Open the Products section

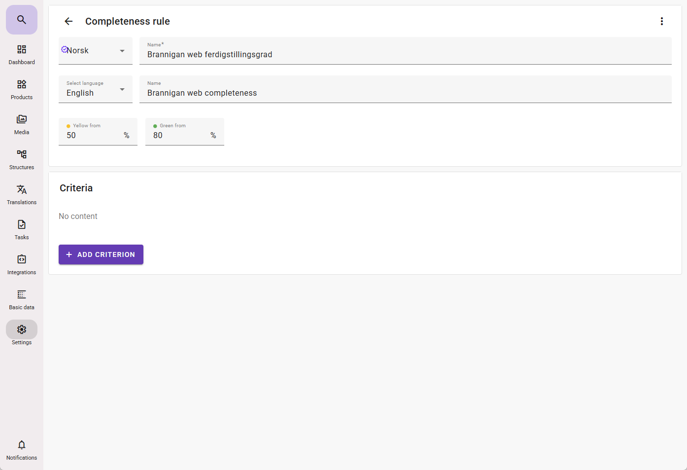click(22, 89)
